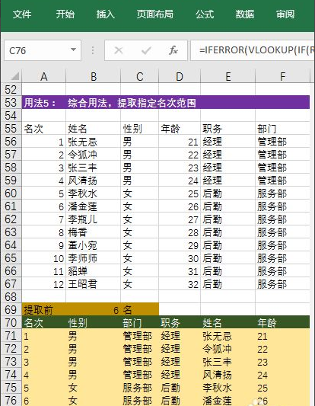
Task: Open the 审阅 ribbon tab
Action: pyautogui.click(x=285, y=14)
